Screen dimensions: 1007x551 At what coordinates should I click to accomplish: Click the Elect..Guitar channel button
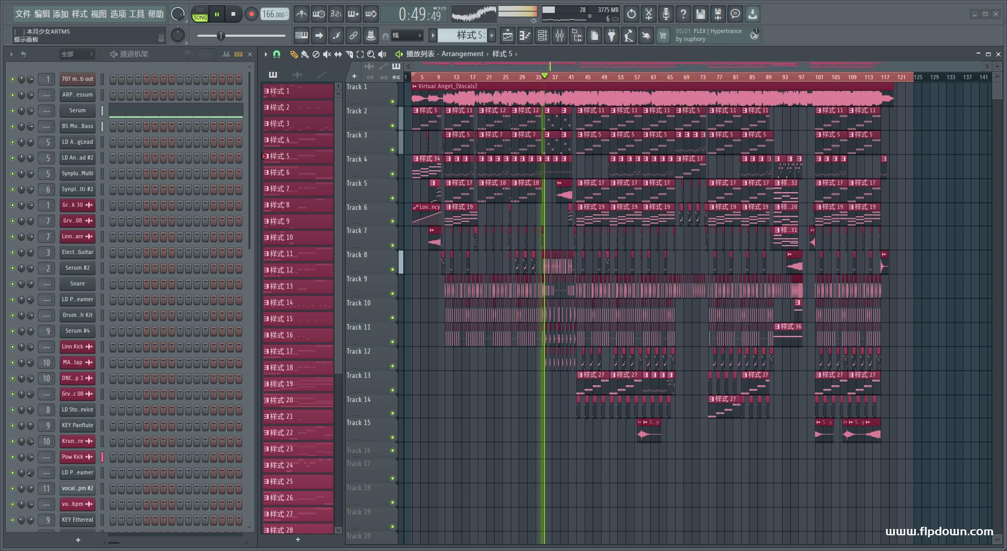click(78, 252)
